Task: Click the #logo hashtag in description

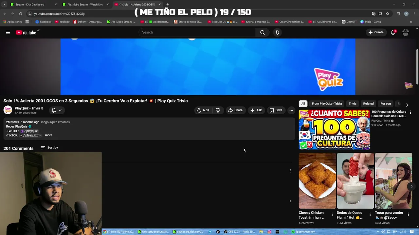Action: pyautogui.click(x=45, y=122)
